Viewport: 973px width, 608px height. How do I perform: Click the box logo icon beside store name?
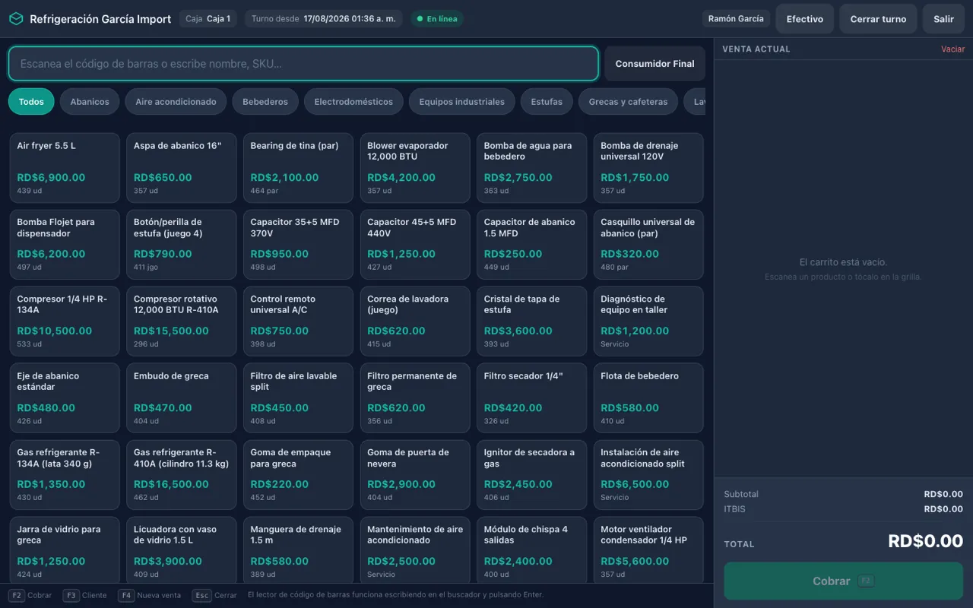tap(16, 19)
